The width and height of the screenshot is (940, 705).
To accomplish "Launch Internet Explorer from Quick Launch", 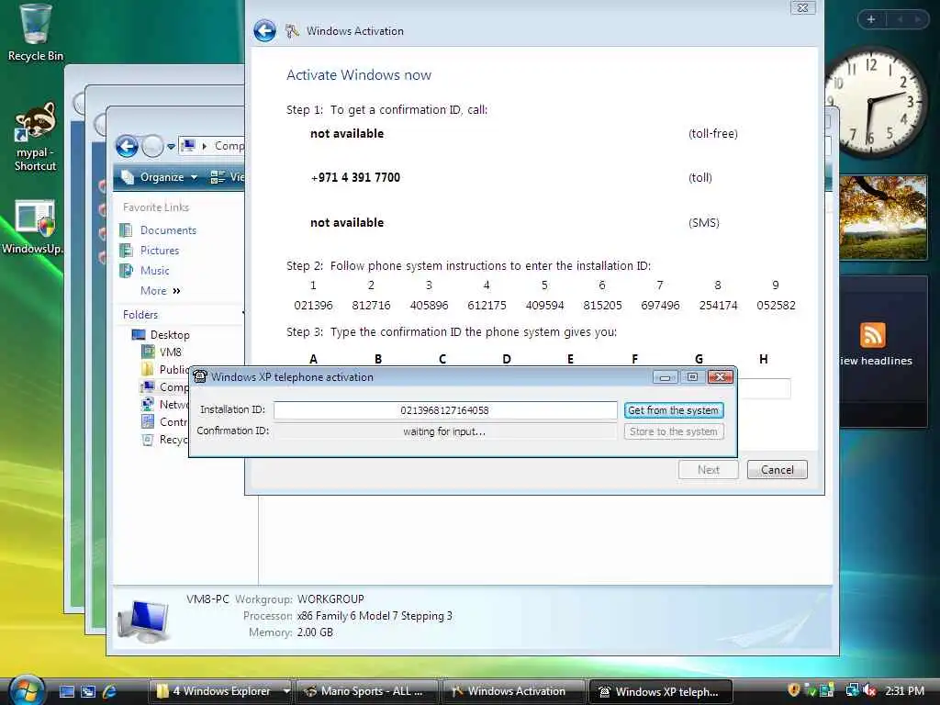I will 109,691.
